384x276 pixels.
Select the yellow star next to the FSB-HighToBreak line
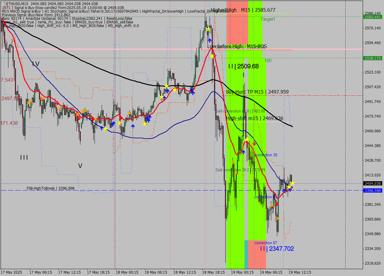click(288, 187)
